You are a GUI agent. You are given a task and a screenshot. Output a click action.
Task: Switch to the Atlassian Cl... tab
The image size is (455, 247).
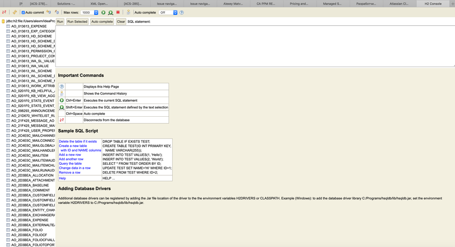click(x=399, y=4)
